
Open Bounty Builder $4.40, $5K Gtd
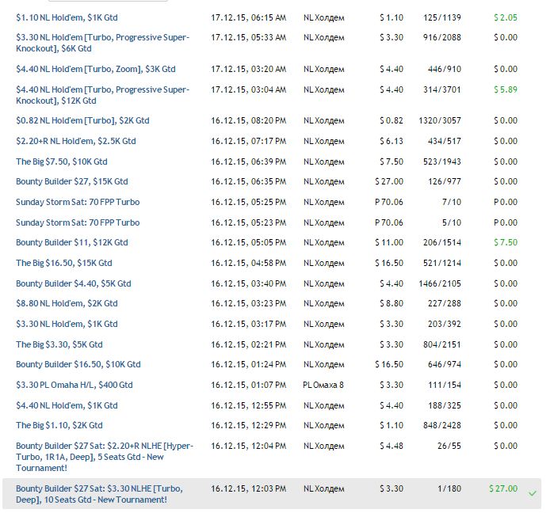point(74,283)
